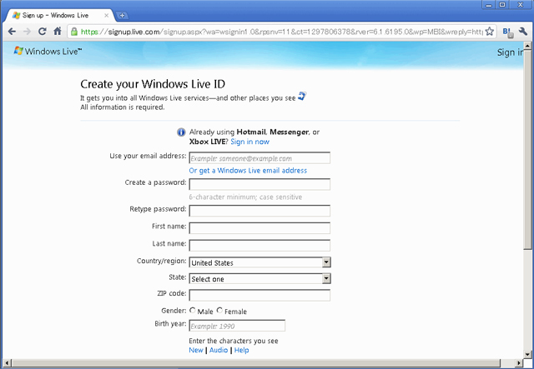Screen dimensions: 534x369
Task: Click the All information is required text
Action: (123, 107)
